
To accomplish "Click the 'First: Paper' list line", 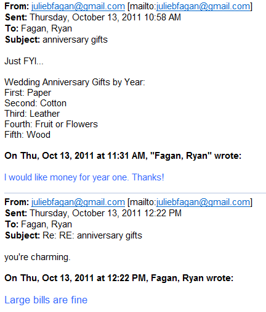I will [x=28, y=93].
